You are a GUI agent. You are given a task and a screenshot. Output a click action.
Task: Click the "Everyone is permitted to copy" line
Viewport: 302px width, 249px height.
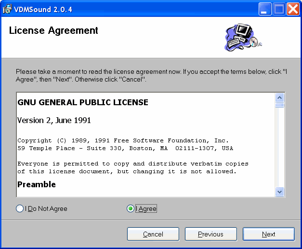[x=133, y=164]
